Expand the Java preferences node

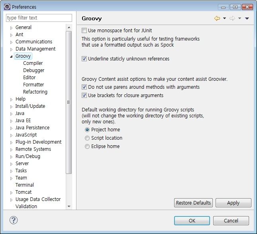(x=11, y=114)
